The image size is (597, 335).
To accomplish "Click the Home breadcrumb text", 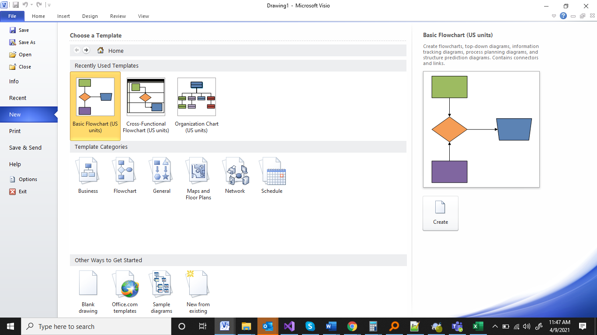I will pos(116,51).
